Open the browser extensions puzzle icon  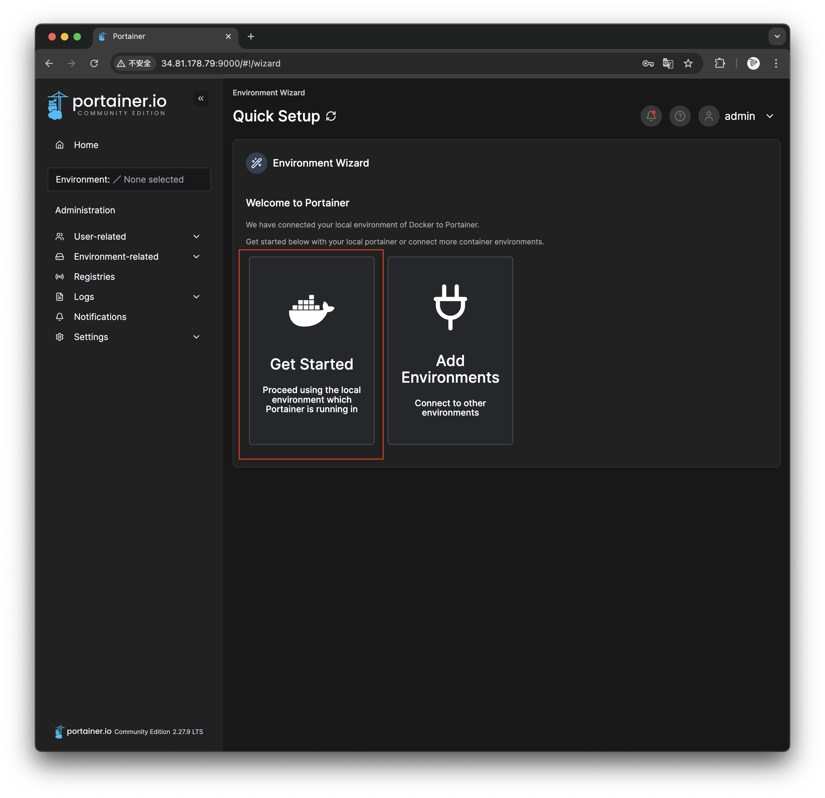click(x=720, y=63)
